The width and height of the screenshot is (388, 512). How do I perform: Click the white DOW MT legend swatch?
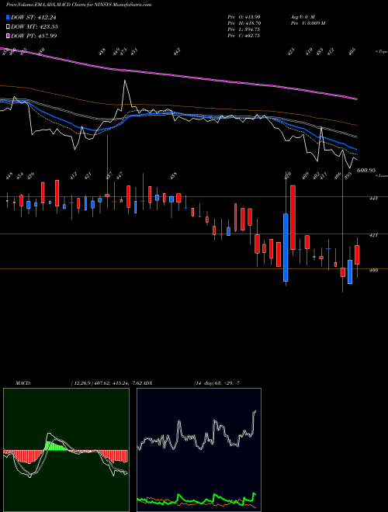point(8,26)
